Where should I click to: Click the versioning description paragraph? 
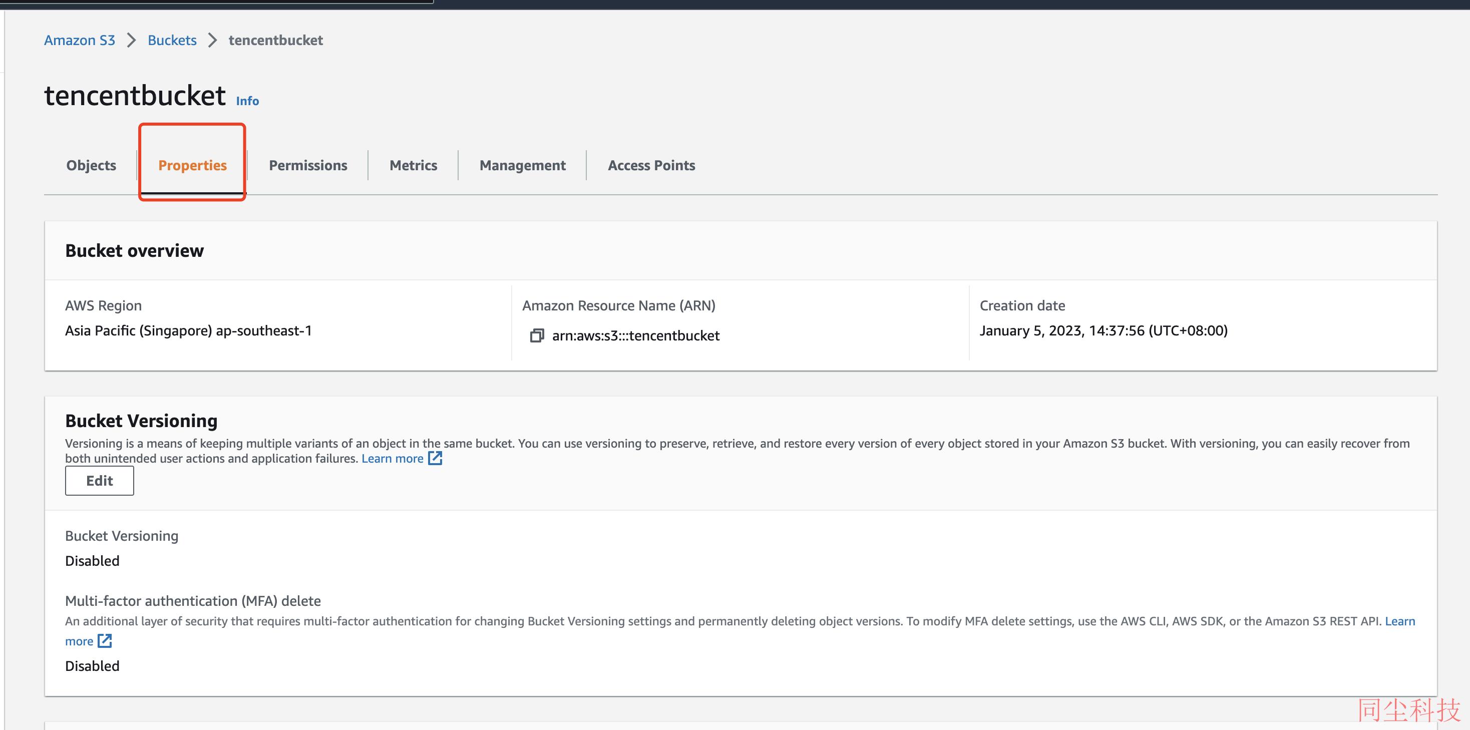tap(738, 451)
